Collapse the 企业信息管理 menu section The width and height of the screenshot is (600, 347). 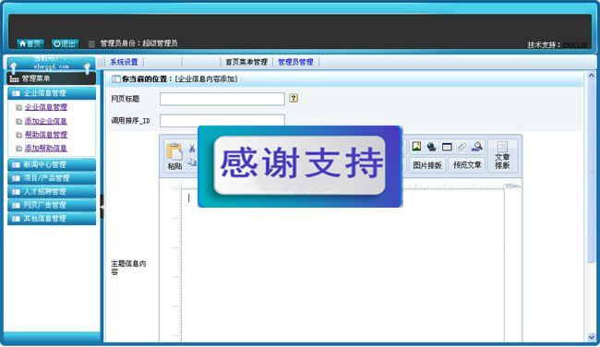[52, 93]
